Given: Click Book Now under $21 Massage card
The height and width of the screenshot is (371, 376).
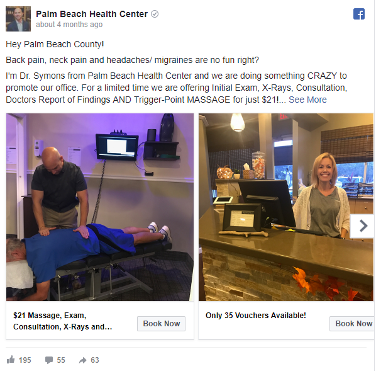Looking at the screenshot, I should (162, 324).
